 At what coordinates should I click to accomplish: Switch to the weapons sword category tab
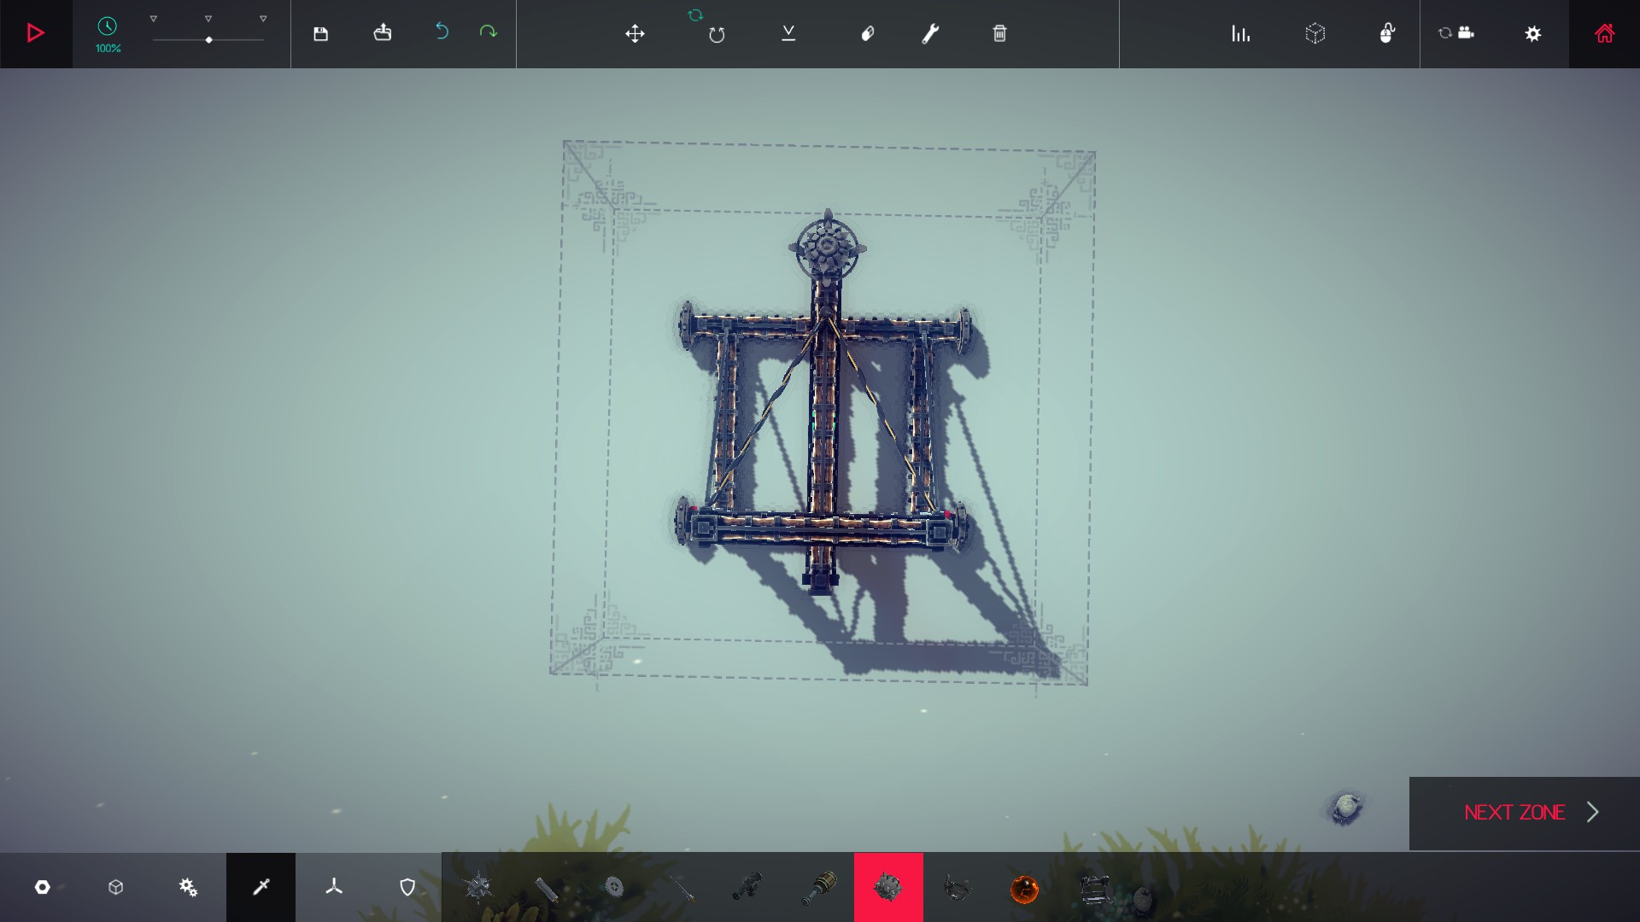click(261, 887)
